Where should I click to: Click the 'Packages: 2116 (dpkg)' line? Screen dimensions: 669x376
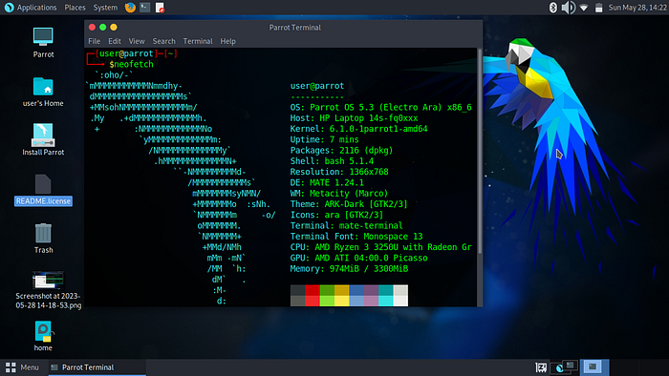pyautogui.click(x=341, y=151)
